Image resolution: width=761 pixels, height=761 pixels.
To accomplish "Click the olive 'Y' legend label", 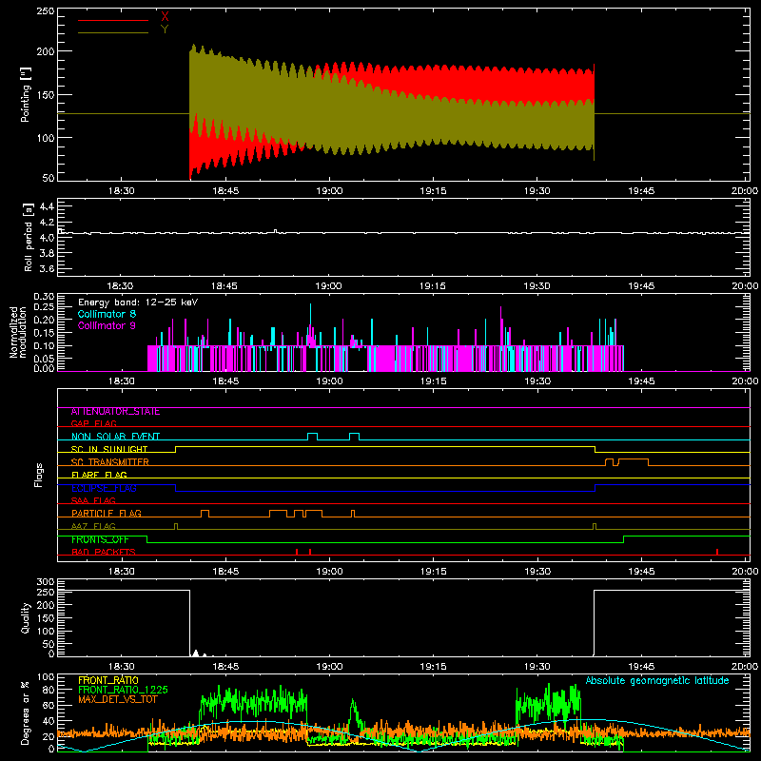I will click(165, 29).
